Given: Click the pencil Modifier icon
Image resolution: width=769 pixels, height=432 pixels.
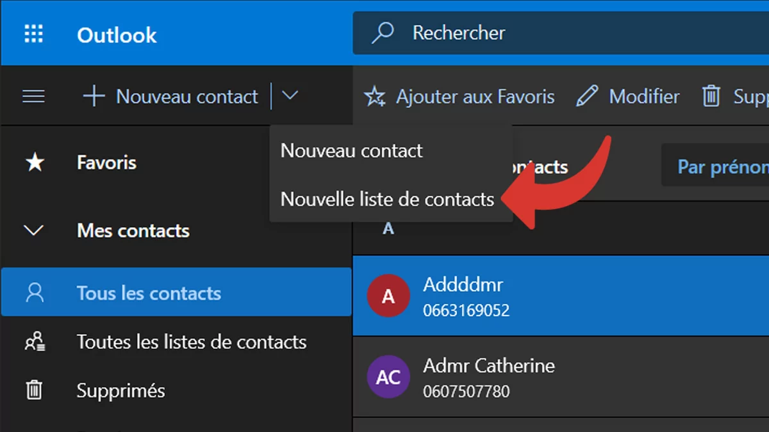Looking at the screenshot, I should tap(586, 97).
